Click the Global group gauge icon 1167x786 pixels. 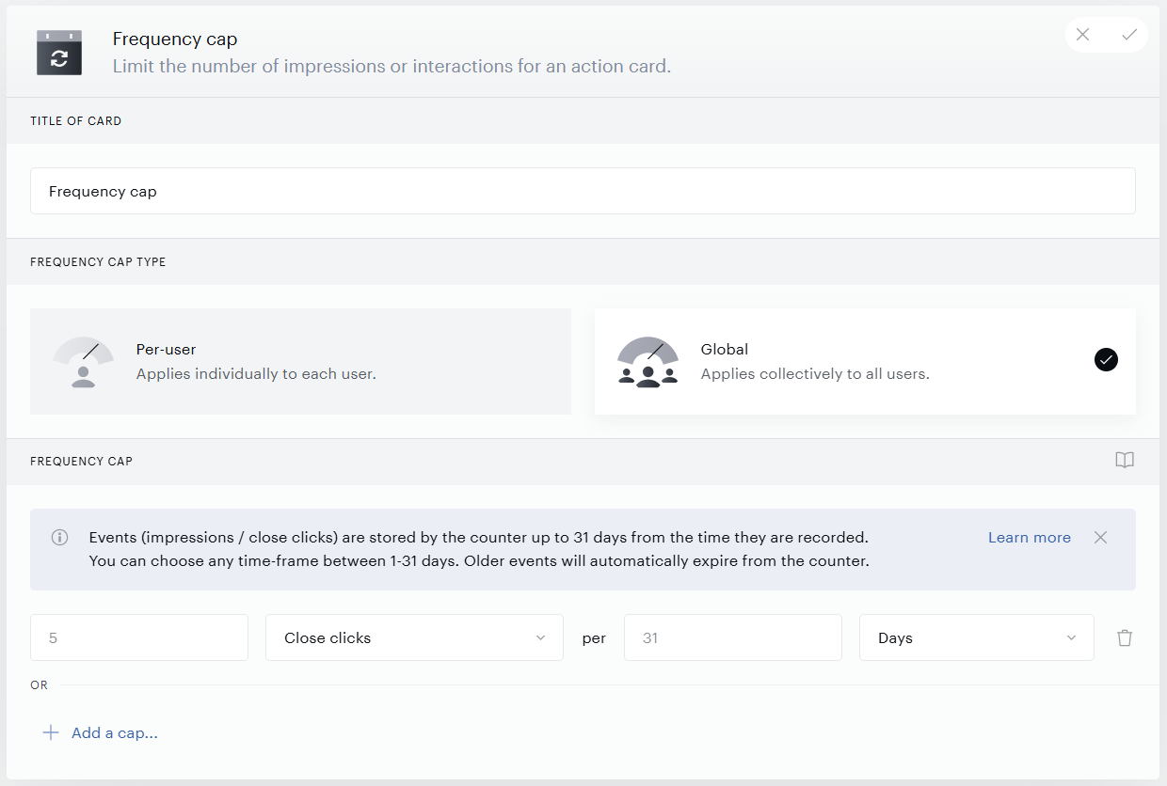point(647,362)
